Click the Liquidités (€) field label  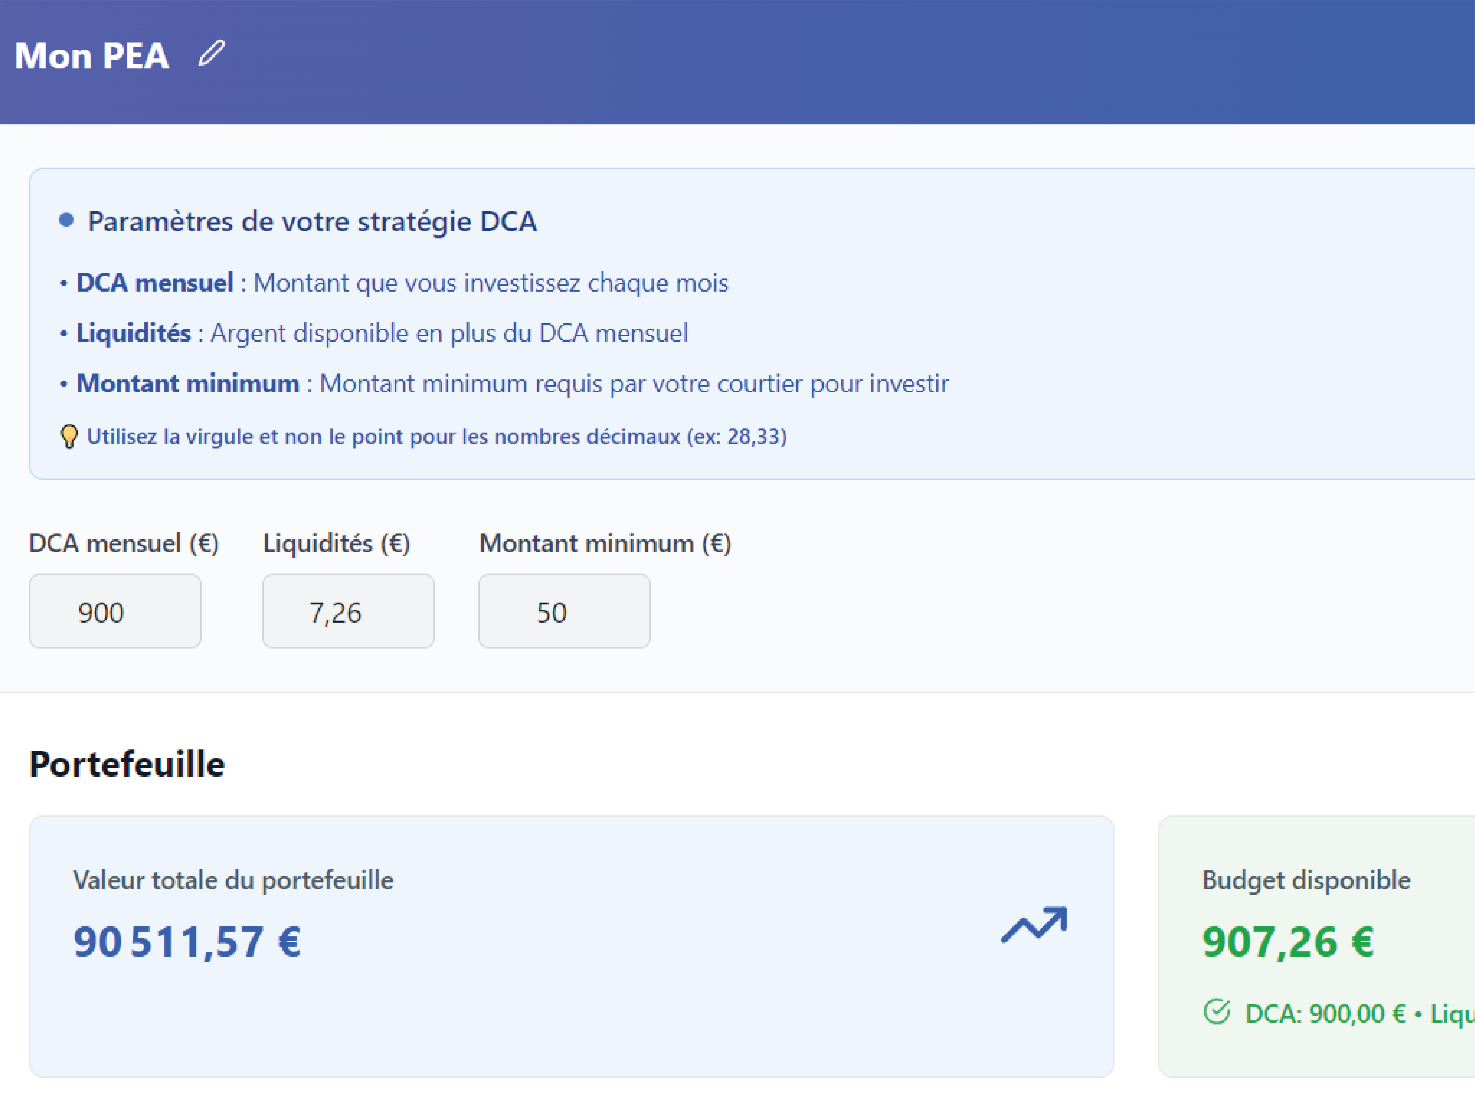337,543
